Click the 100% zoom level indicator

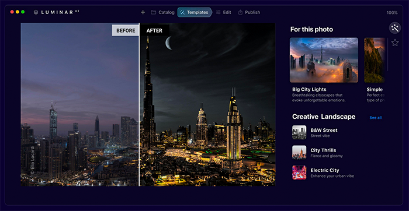pos(392,12)
